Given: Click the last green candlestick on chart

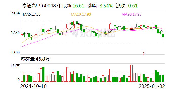Looking at the screenshot, I should click(163, 36).
